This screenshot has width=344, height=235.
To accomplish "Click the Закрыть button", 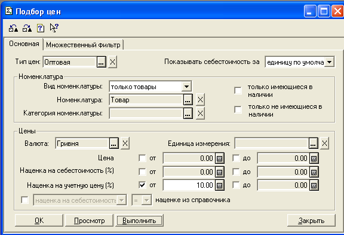I will tap(311, 221).
